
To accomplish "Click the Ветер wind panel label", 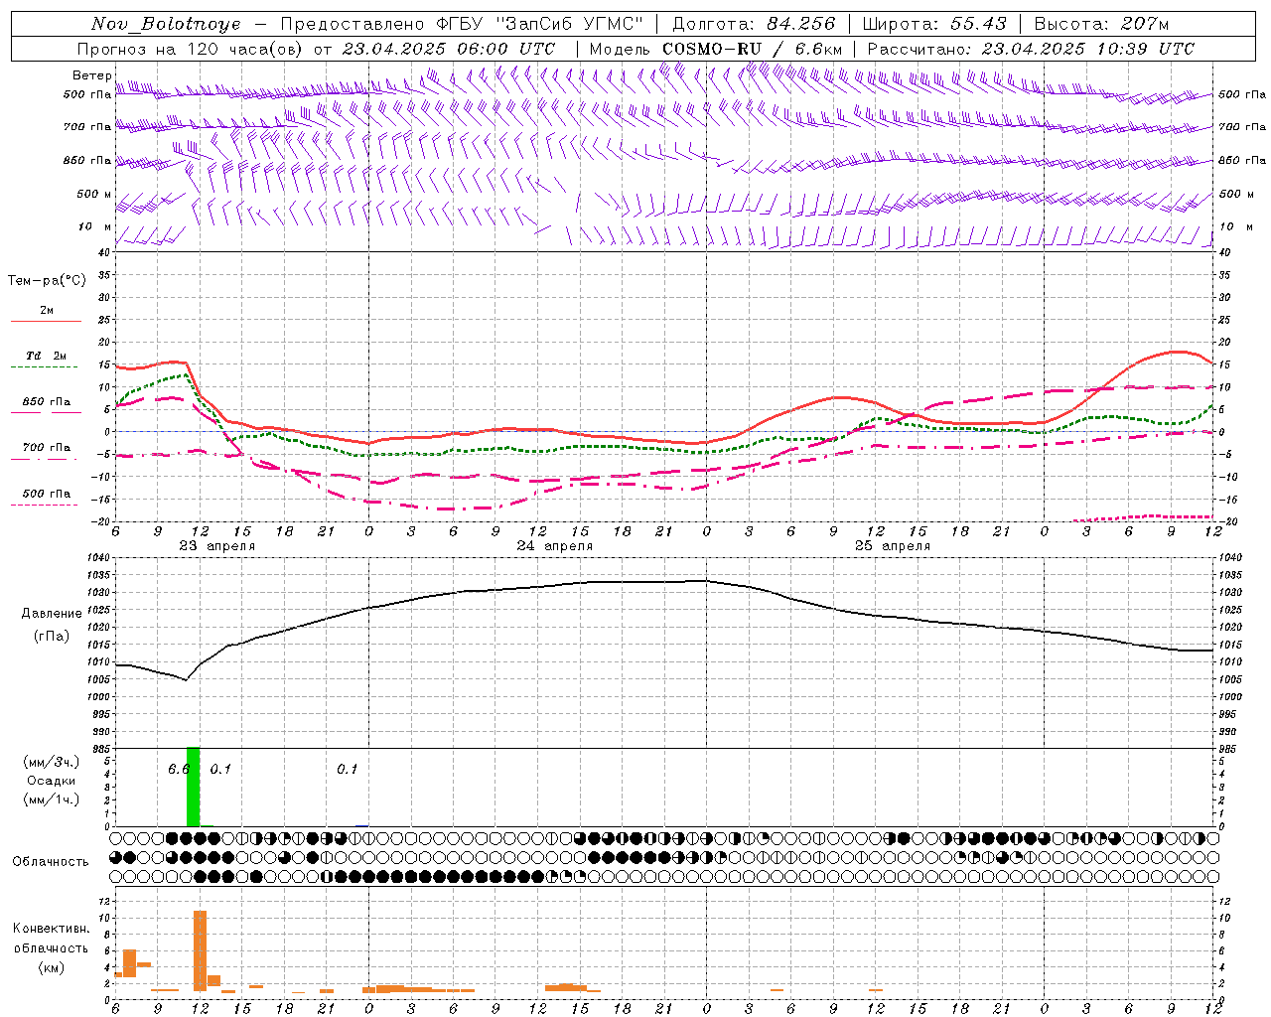I will (x=91, y=75).
